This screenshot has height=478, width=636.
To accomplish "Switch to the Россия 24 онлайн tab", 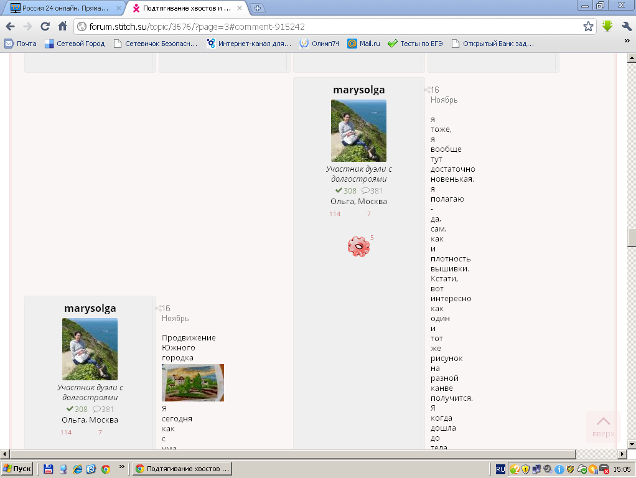I will point(62,8).
